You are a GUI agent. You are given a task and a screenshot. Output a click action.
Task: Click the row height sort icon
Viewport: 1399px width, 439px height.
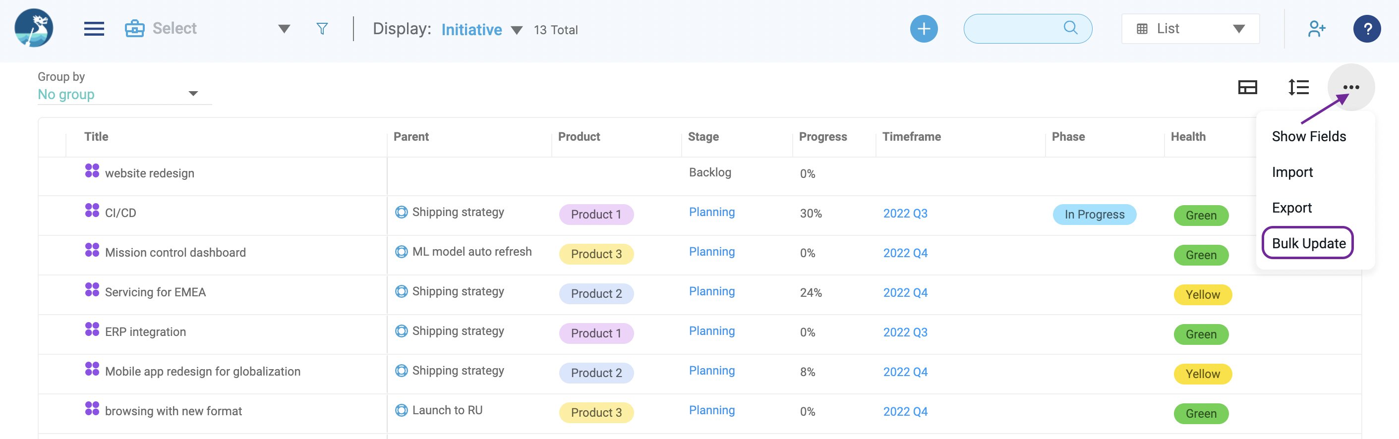1298,87
